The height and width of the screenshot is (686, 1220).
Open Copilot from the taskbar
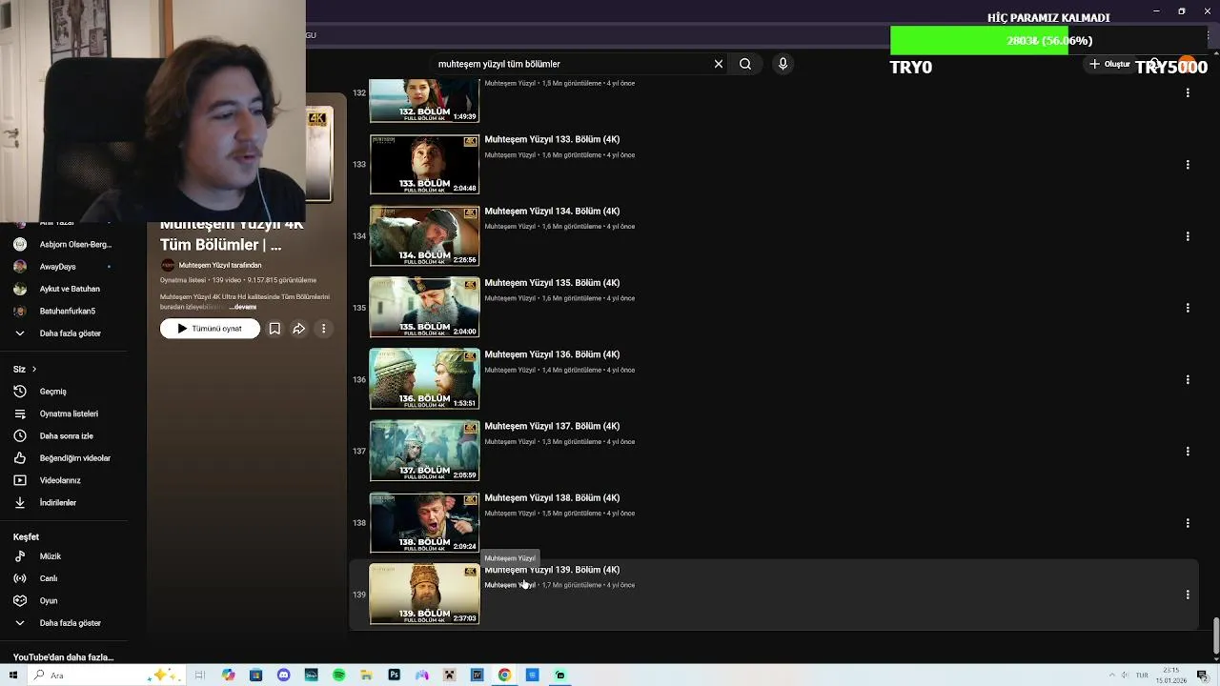pos(228,675)
